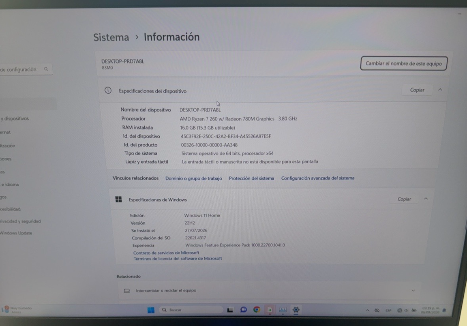The width and height of the screenshot is (467, 326).
Task: Click the Windows Start button
Action: click(x=151, y=310)
